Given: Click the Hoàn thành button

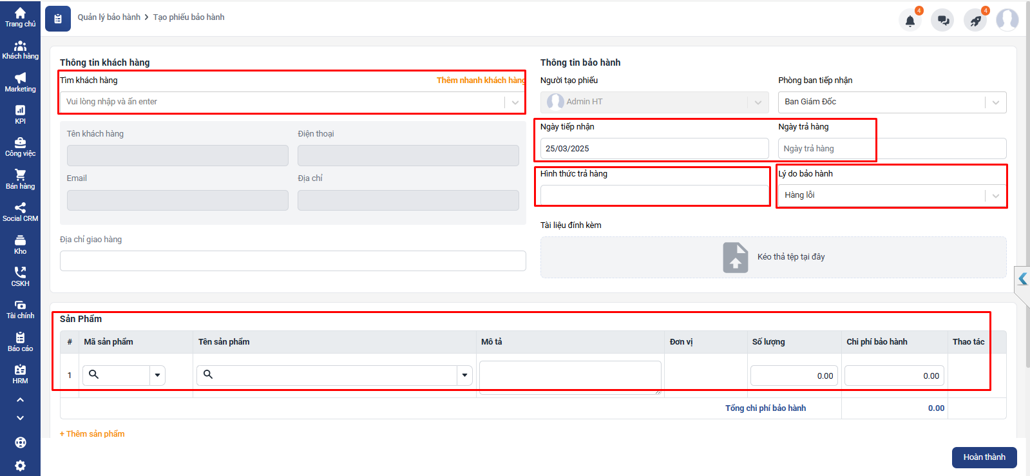Looking at the screenshot, I should pos(984,457).
